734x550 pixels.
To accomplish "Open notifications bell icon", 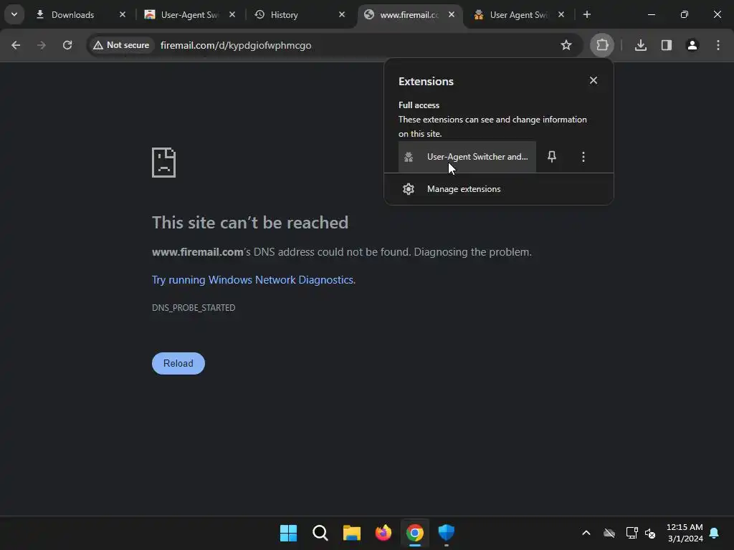I will coord(715,533).
